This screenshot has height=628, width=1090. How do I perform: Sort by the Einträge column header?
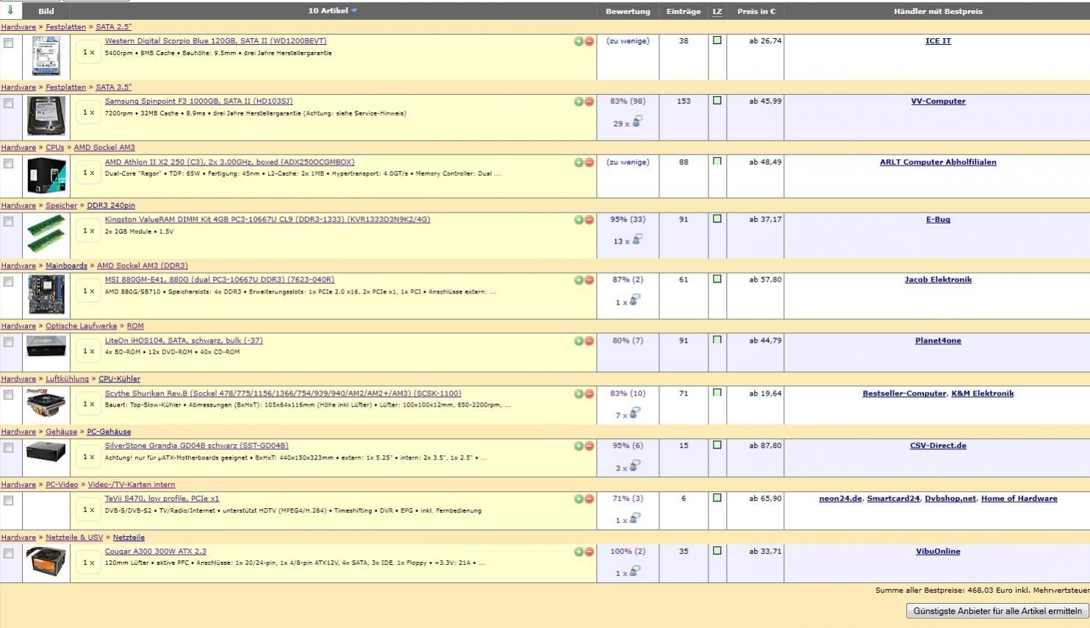coord(684,11)
